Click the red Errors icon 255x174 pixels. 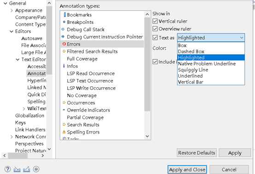[x=64, y=44]
